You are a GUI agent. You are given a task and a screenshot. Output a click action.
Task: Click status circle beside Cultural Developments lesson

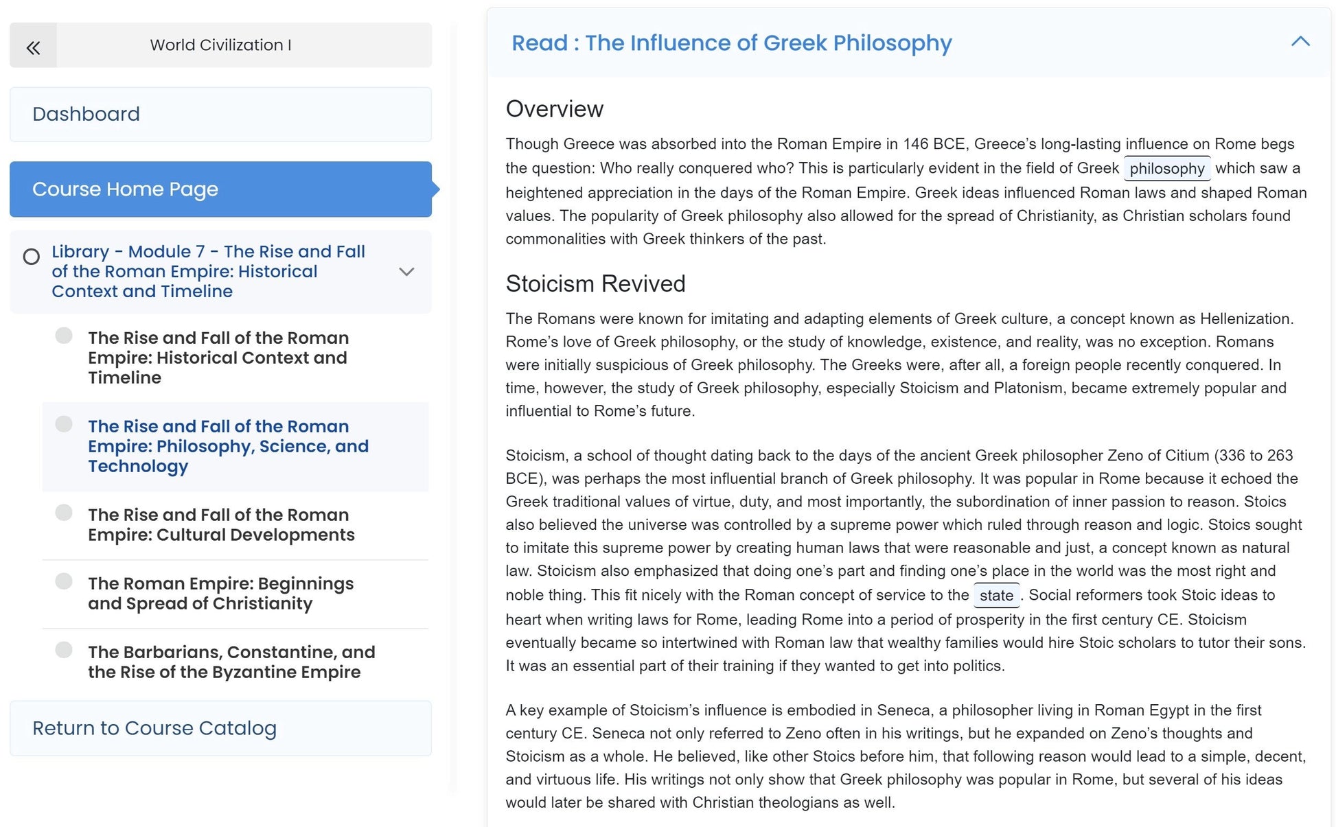pos(64,513)
